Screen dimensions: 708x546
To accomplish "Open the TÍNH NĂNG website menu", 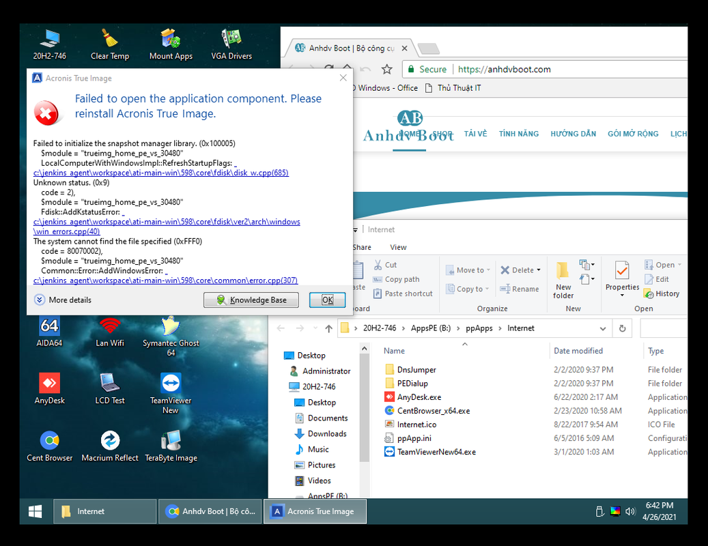I will pos(519,134).
